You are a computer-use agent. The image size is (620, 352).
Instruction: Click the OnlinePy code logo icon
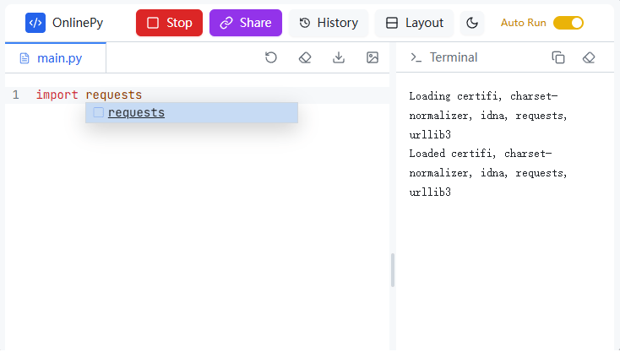pos(35,23)
